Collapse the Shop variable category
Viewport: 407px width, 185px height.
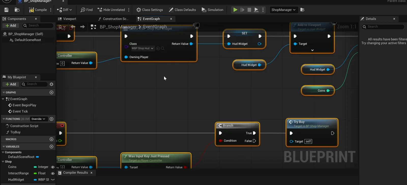click(3, 162)
